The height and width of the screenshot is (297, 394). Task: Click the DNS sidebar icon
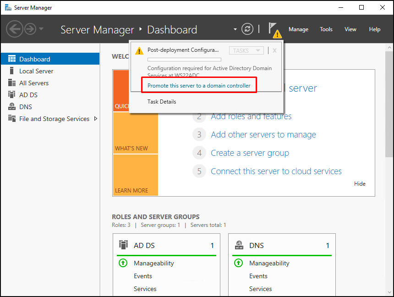coord(12,107)
